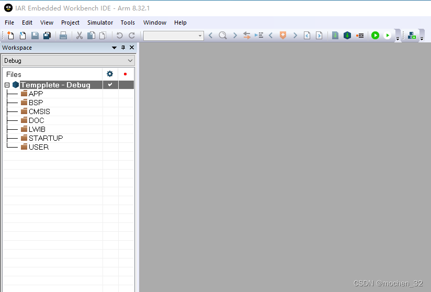The image size is (431, 292).
Task: Toggle breakpoint with the red dot icon
Action: pos(360,36)
